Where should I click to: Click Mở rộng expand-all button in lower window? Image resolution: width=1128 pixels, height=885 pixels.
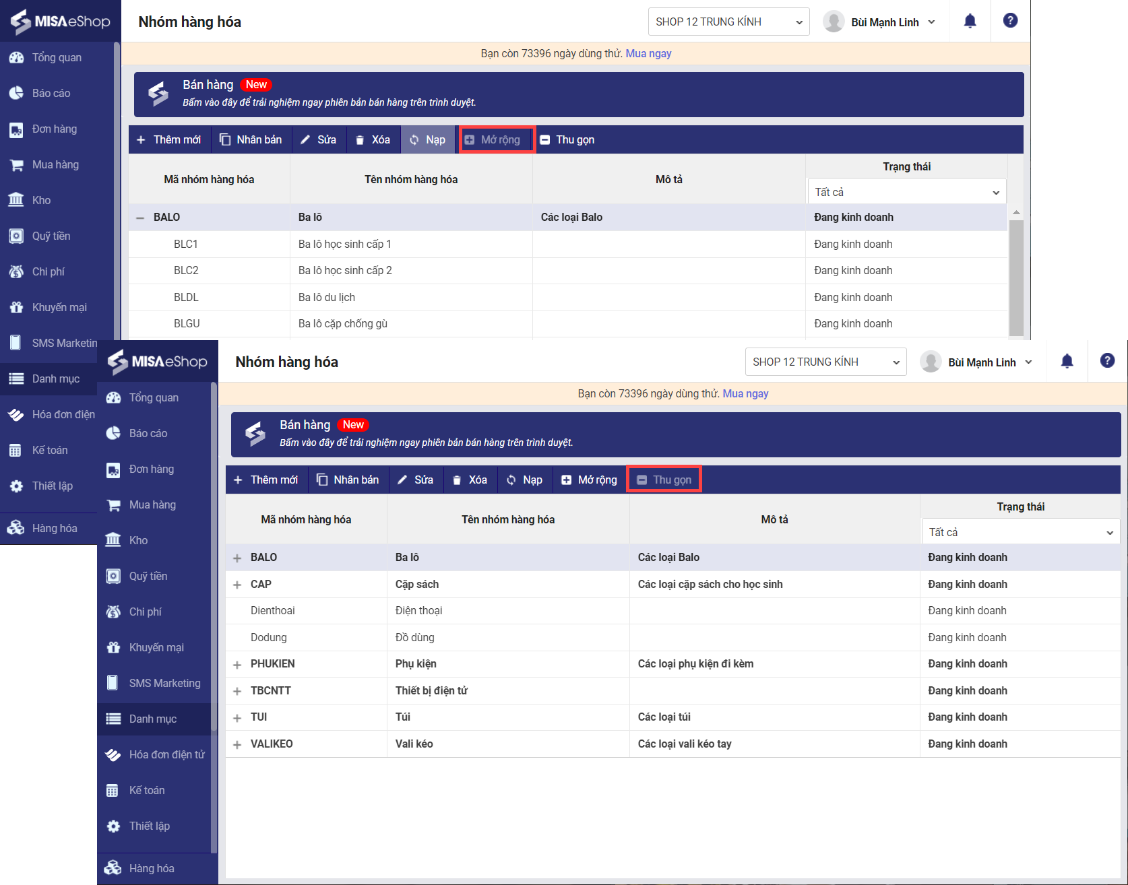pos(590,480)
